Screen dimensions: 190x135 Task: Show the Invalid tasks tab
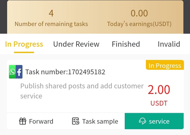coord(169,44)
